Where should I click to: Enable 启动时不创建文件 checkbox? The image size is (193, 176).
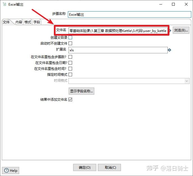point(70,43)
